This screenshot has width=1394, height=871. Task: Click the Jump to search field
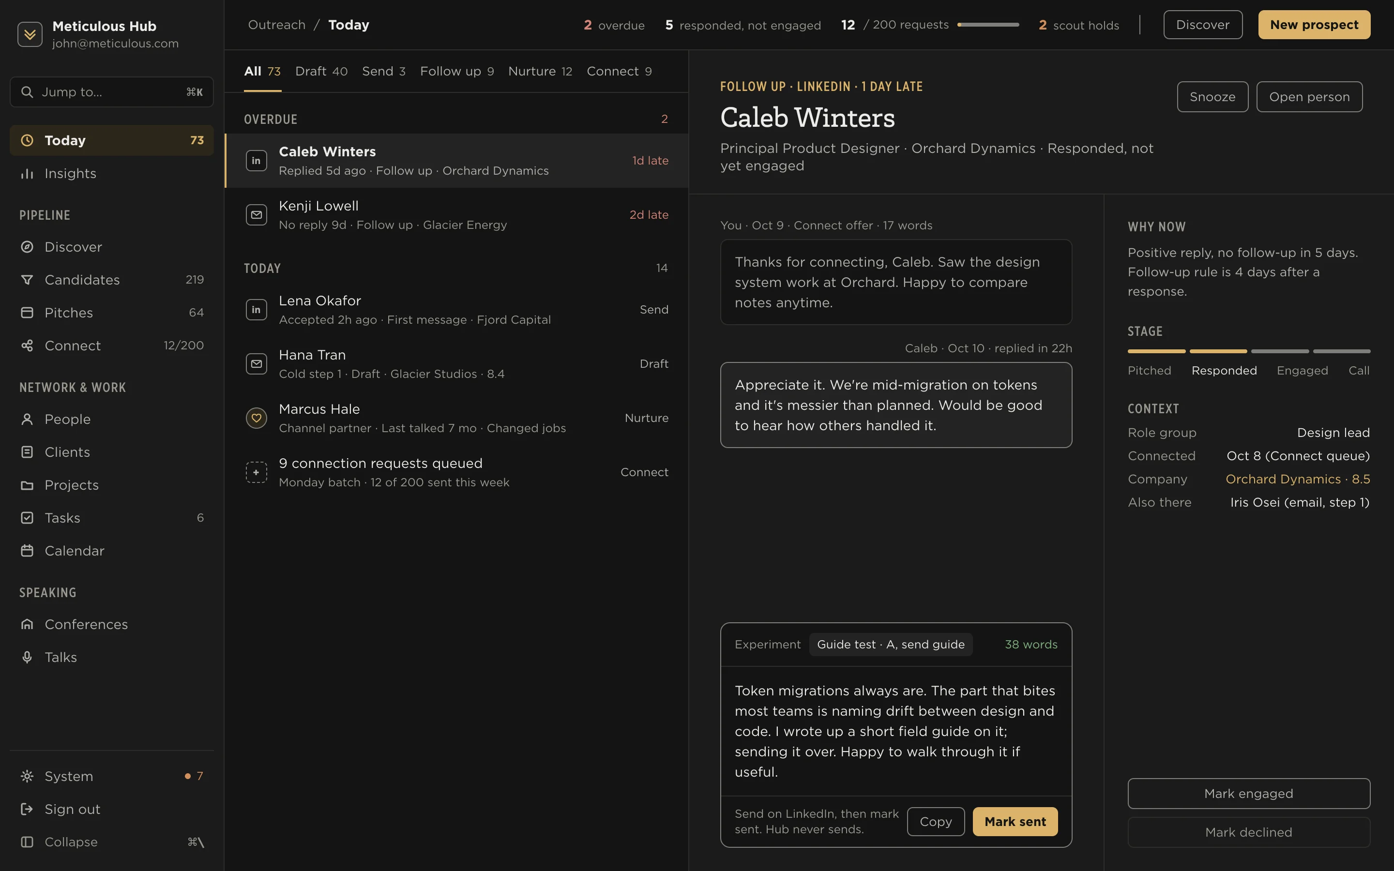(x=112, y=91)
